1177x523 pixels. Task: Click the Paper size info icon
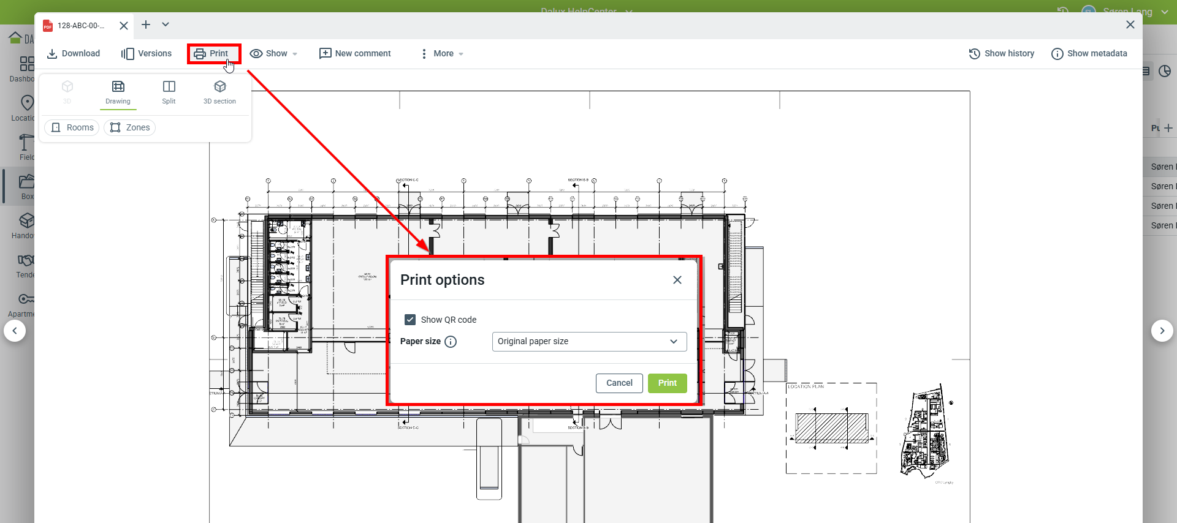click(451, 342)
